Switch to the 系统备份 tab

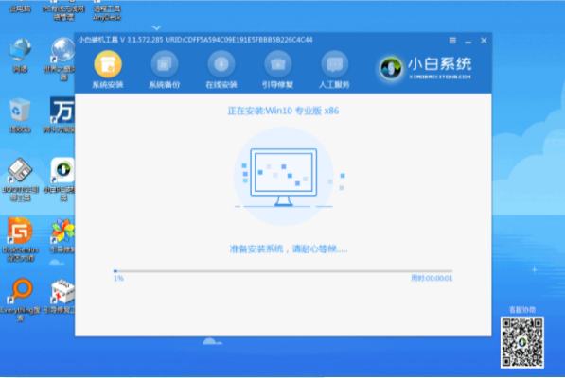tap(165, 70)
